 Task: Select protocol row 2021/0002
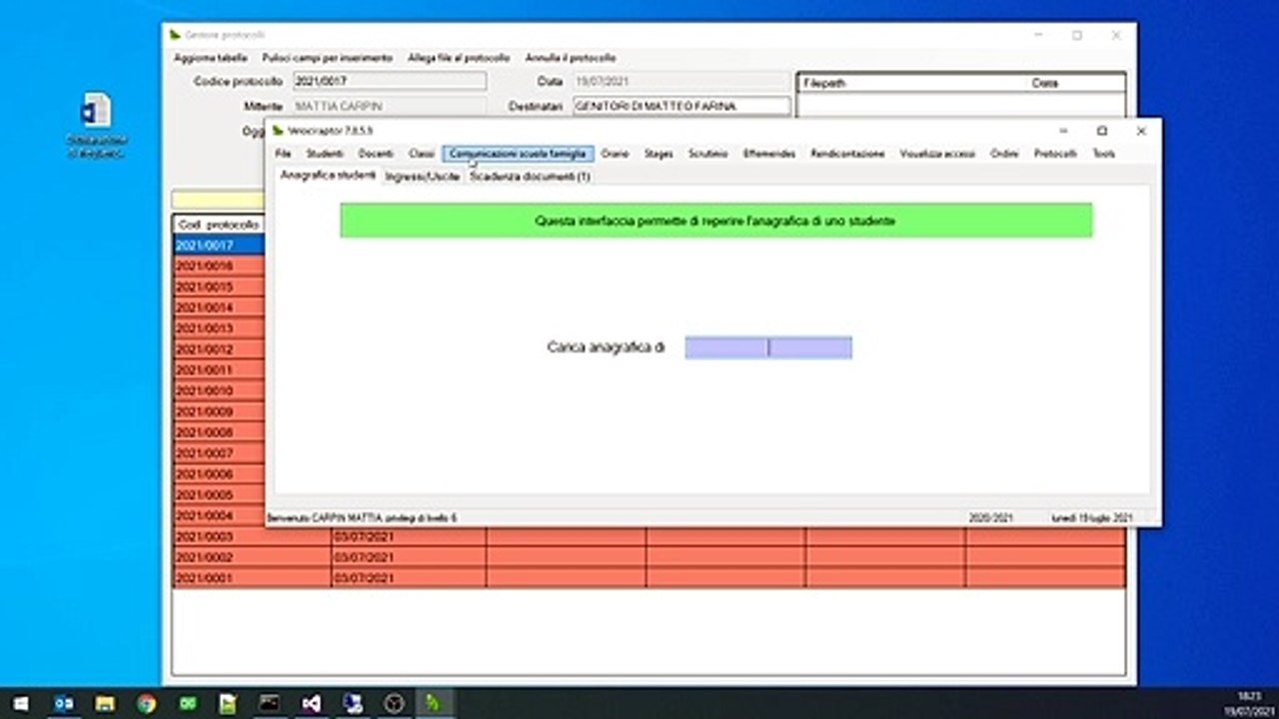coord(649,557)
